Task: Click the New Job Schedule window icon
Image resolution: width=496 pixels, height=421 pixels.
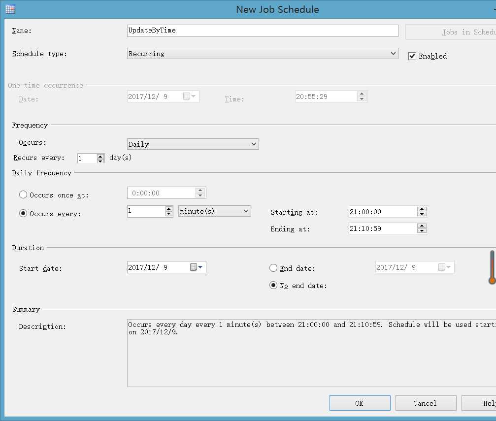Action: coord(10,9)
